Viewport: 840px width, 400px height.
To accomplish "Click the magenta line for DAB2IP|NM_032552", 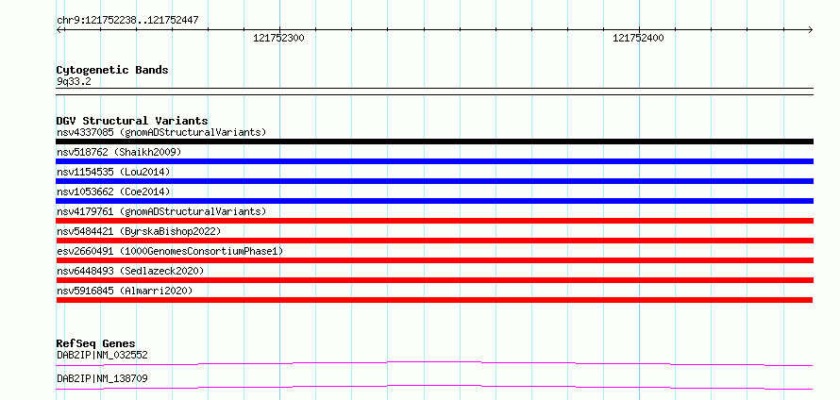I will (x=435, y=363).
